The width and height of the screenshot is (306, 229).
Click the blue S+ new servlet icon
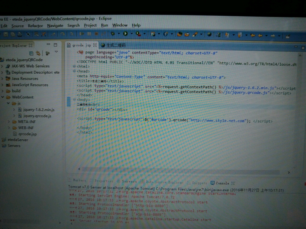coord(166,34)
